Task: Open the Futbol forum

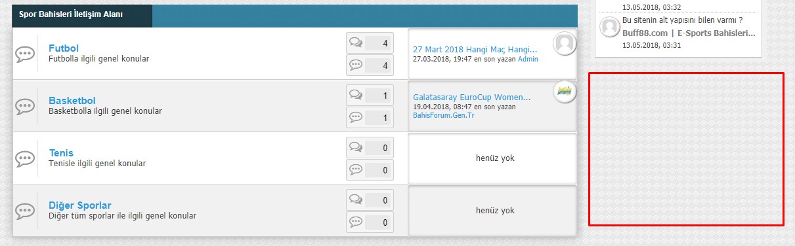Action: (x=64, y=48)
